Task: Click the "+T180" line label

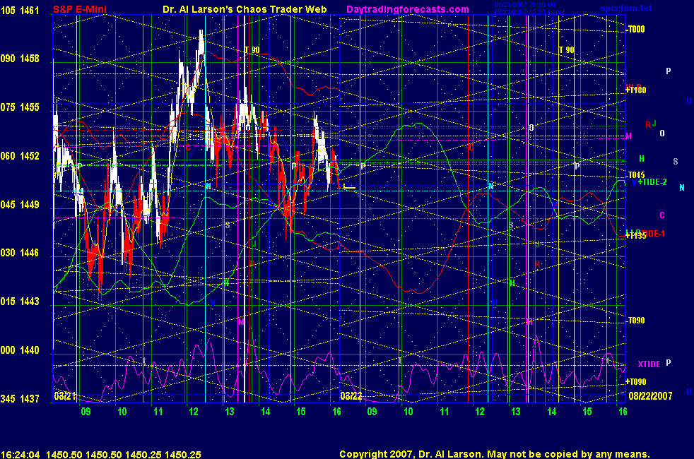Action: (636, 90)
